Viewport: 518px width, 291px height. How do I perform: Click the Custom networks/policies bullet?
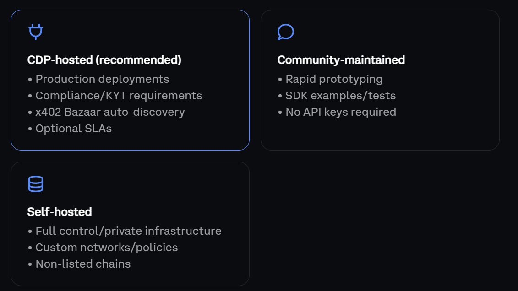tap(106, 248)
